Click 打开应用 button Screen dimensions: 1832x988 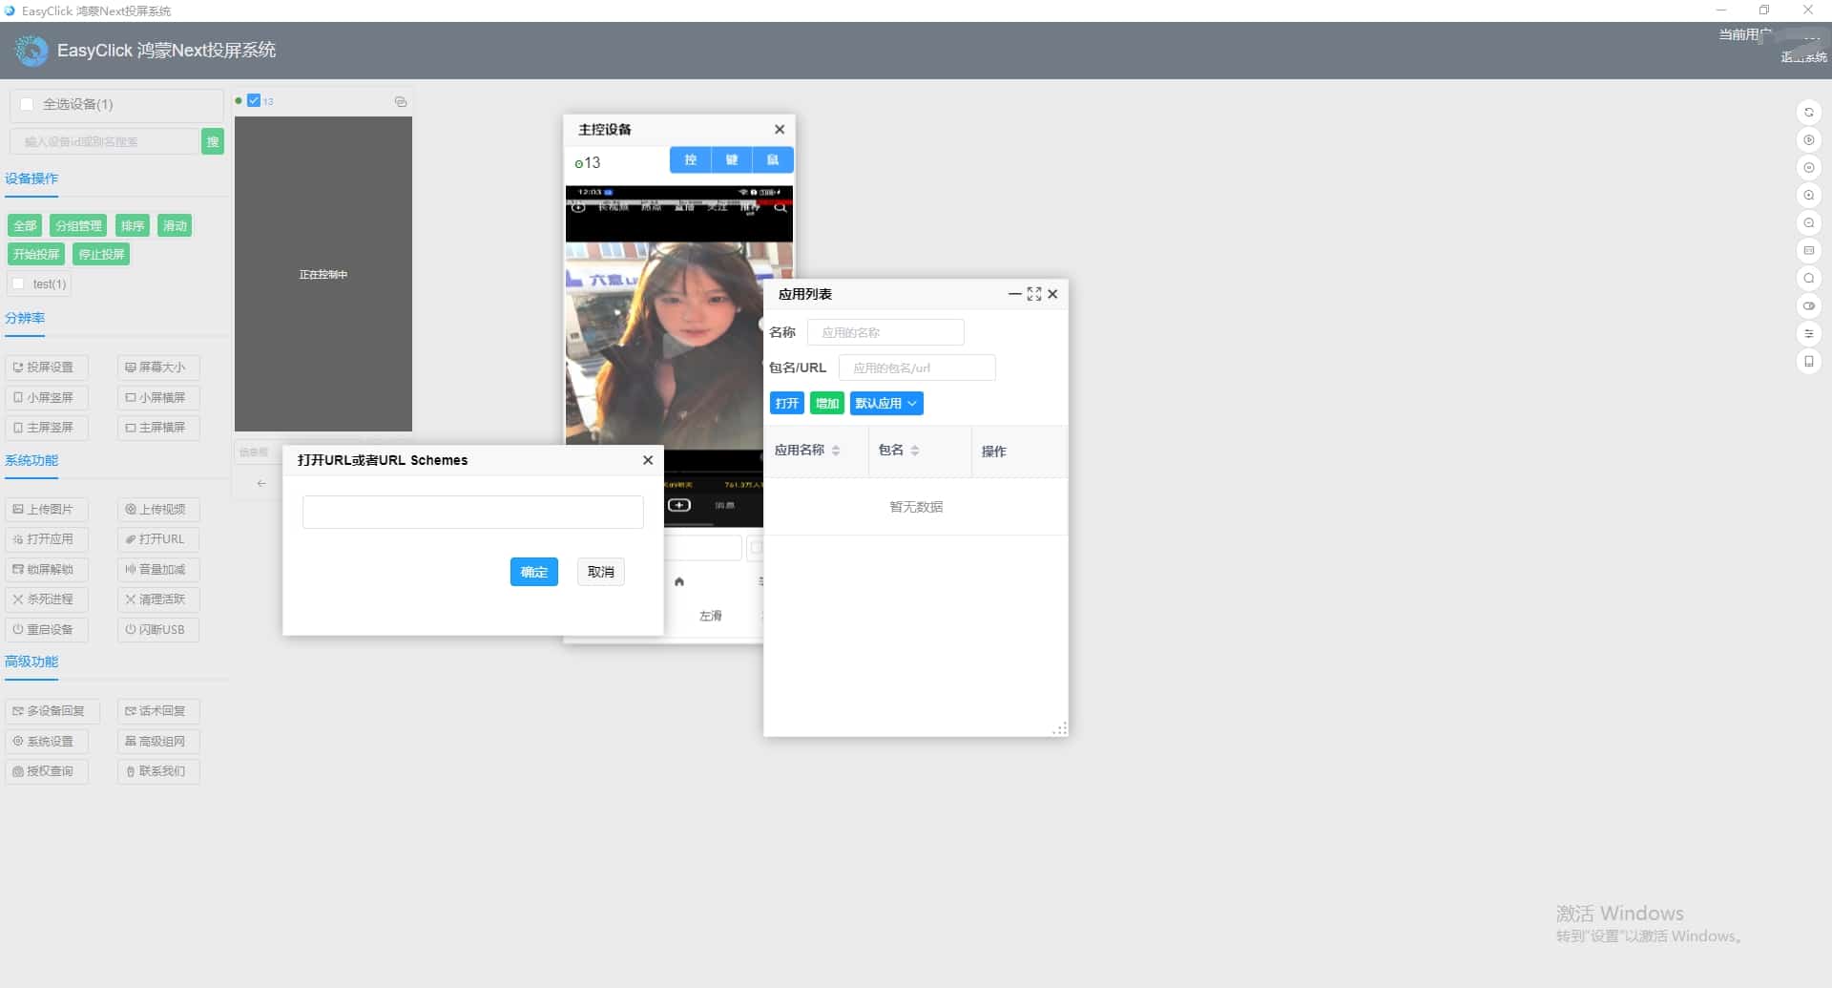(x=46, y=539)
